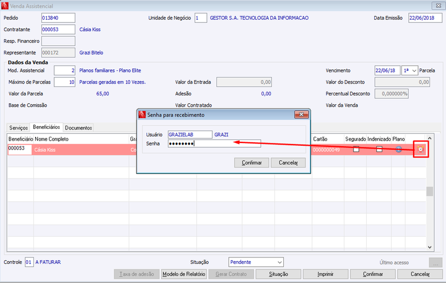The height and width of the screenshot is (283, 446).
Task: Click the Imprimir button
Action: click(326, 274)
